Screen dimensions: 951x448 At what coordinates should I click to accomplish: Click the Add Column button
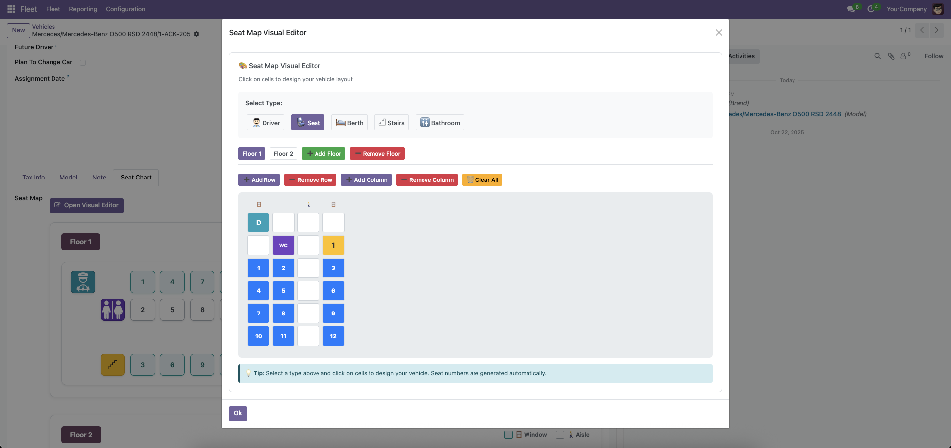click(x=366, y=180)
